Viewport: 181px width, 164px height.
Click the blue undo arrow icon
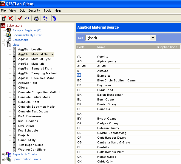pos(27,18)
